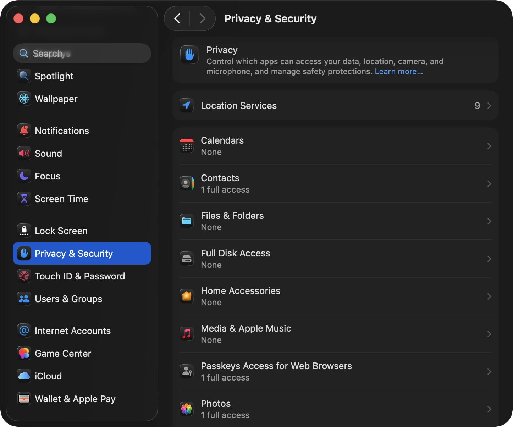The image size is (513, 427).
Task: Click the Wallet & Apple Pay icon
Action: coord(23,399)
